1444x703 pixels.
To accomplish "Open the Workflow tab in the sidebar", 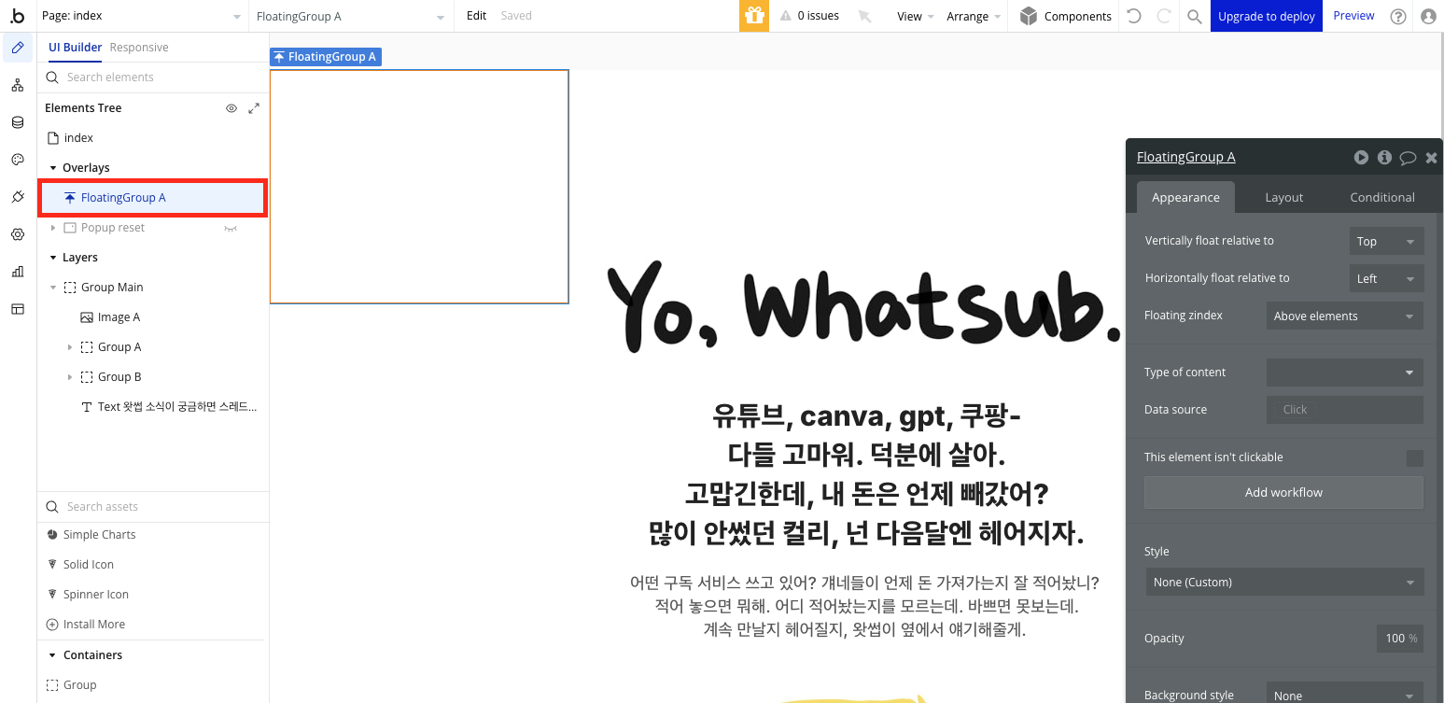I will coord(18,85).
